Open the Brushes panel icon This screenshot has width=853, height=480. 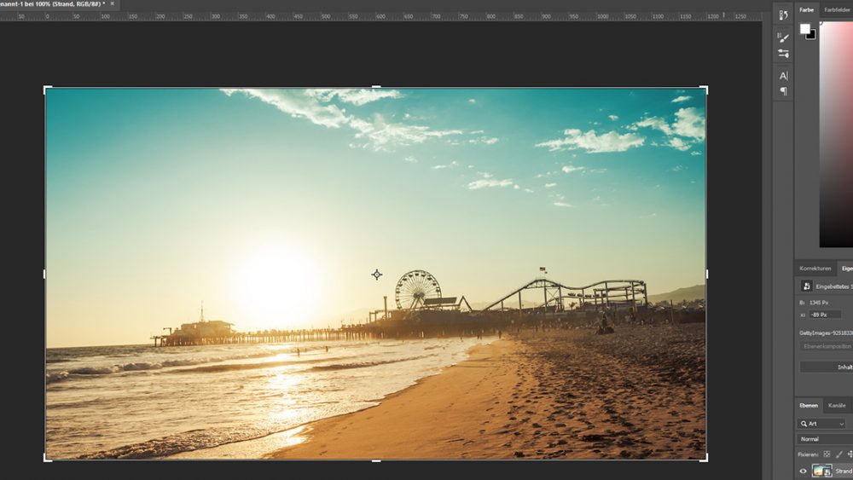(783, 38)
